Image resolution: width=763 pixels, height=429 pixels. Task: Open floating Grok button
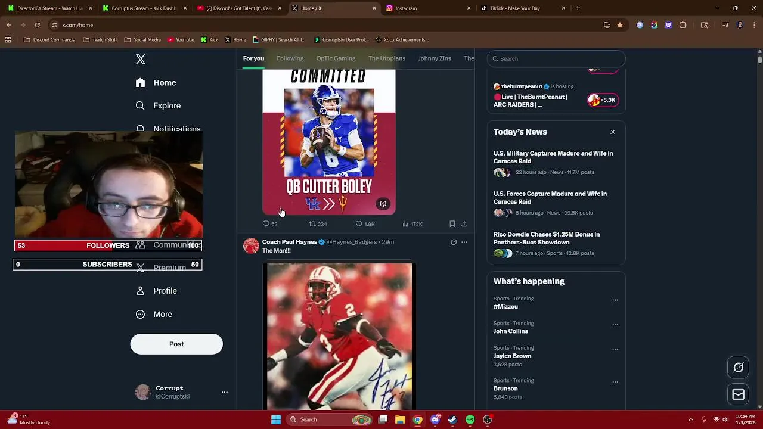pyautogui.click(x=738, y=368)
